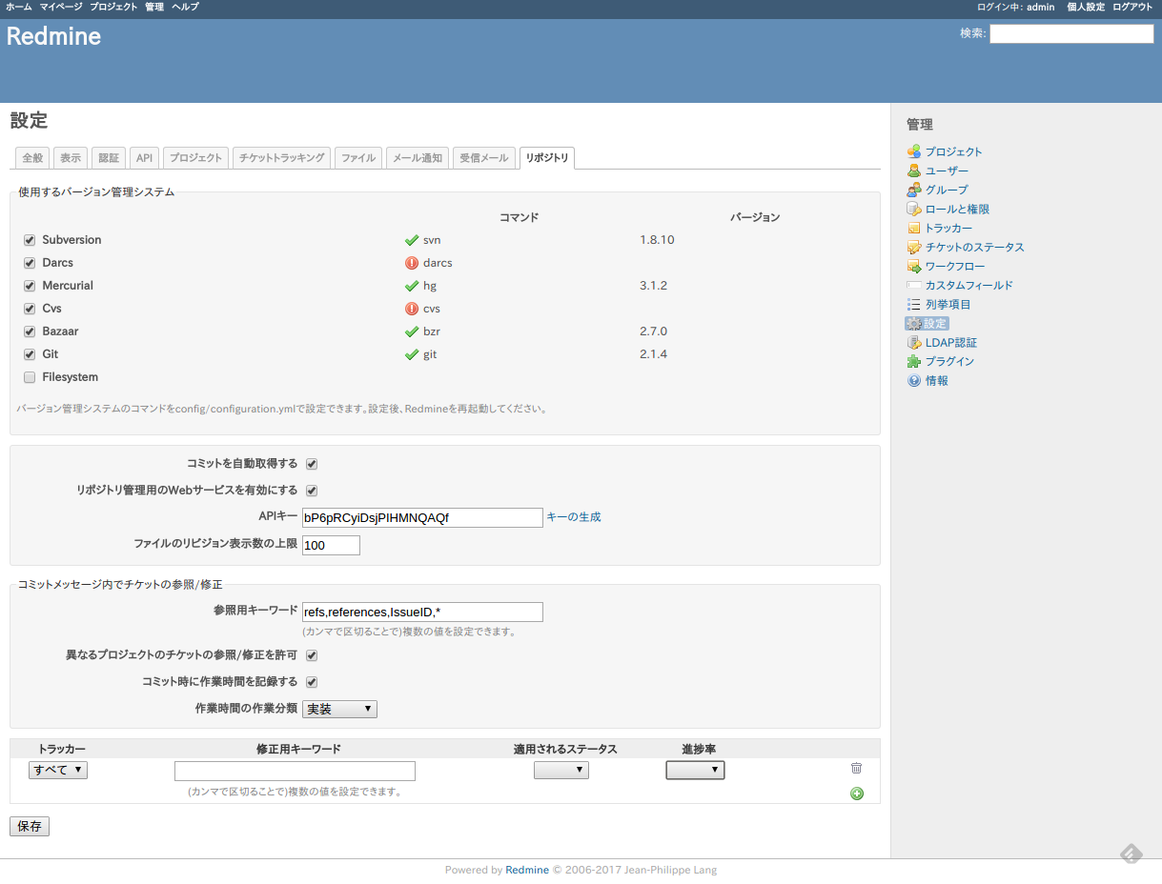
Task: Open the トラッカー すべて dropdown
Action: (59, 770)
